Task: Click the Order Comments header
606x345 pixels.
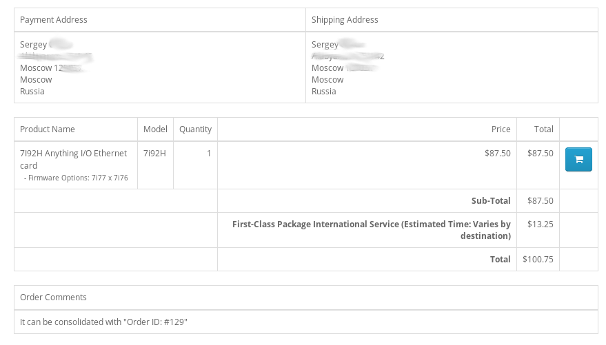Action: pyautogui.click(x=53, y=297)
